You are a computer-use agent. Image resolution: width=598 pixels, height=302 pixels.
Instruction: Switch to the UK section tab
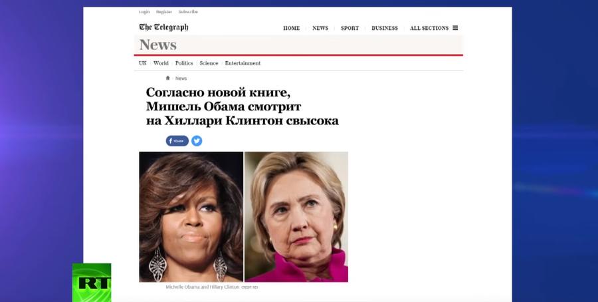(143, 63)
